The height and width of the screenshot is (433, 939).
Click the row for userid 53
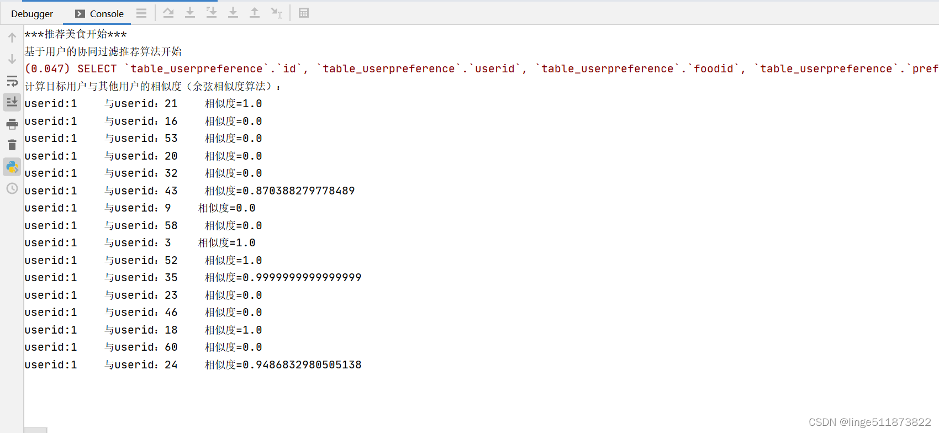tap(143, 139)
